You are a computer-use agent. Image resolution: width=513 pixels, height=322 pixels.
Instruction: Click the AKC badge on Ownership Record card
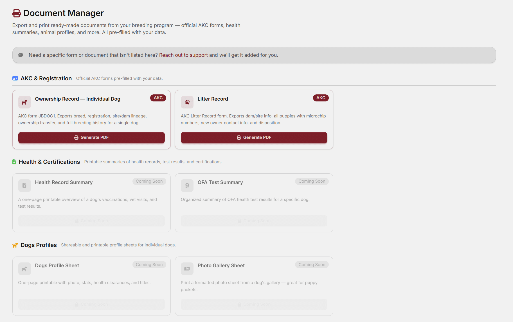tap(158, 98)
